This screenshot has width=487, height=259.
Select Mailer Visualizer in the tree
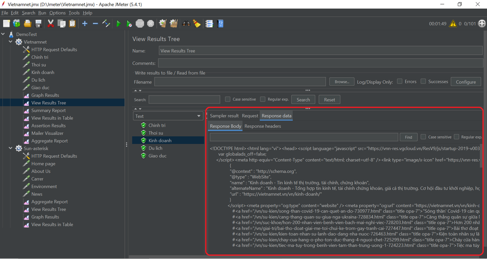click(47, 133)
